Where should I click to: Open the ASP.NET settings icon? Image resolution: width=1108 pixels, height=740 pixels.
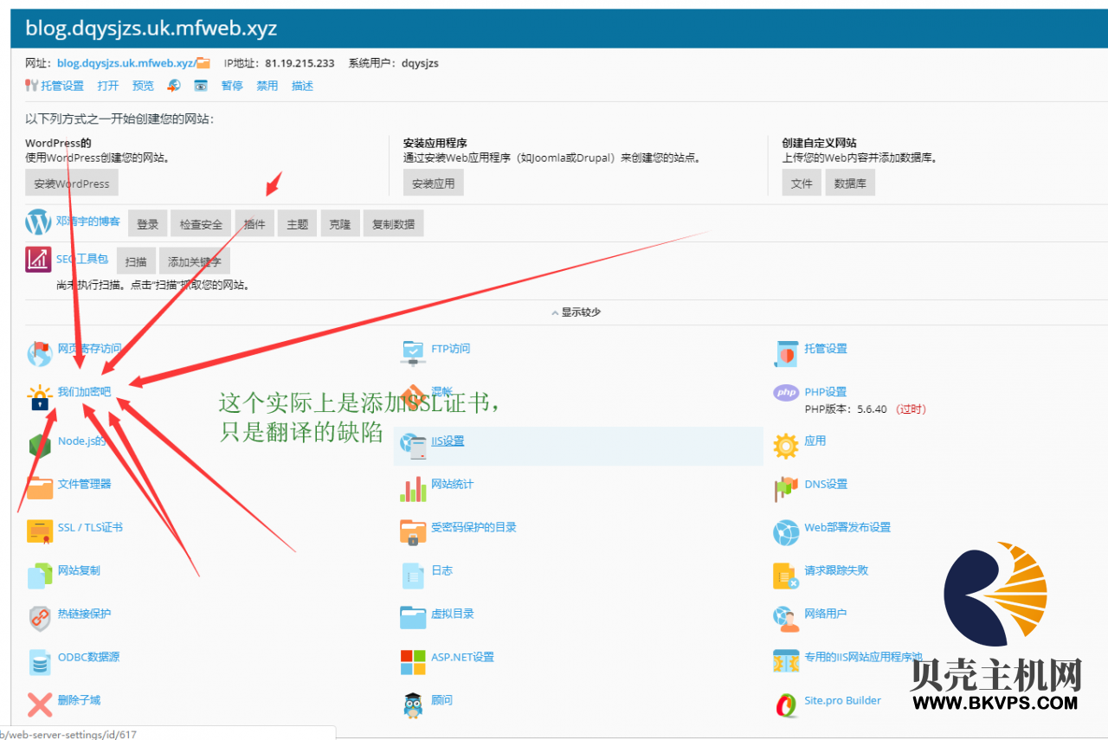click(413, 660)
